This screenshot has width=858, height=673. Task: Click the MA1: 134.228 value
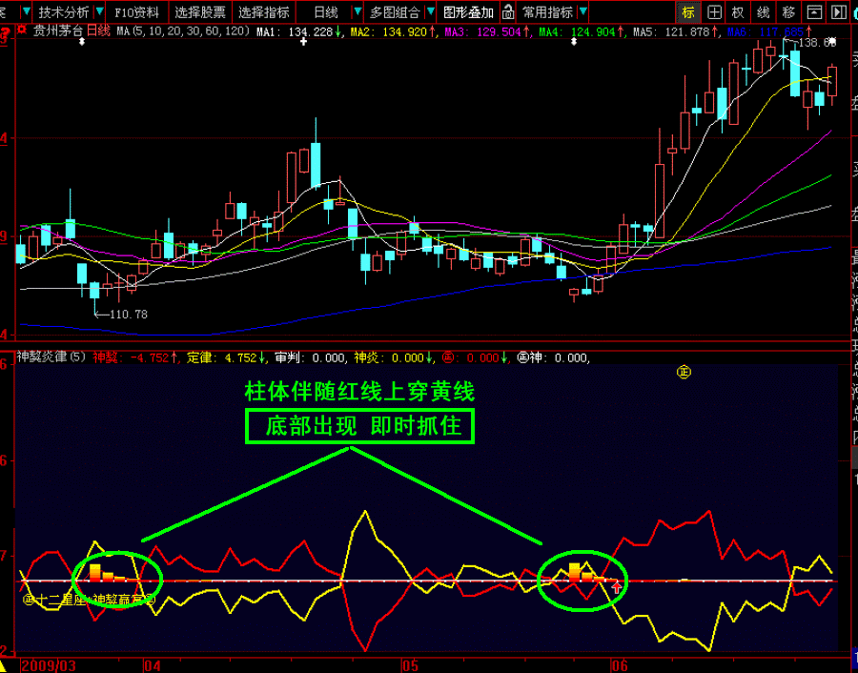tap(298, 32)
